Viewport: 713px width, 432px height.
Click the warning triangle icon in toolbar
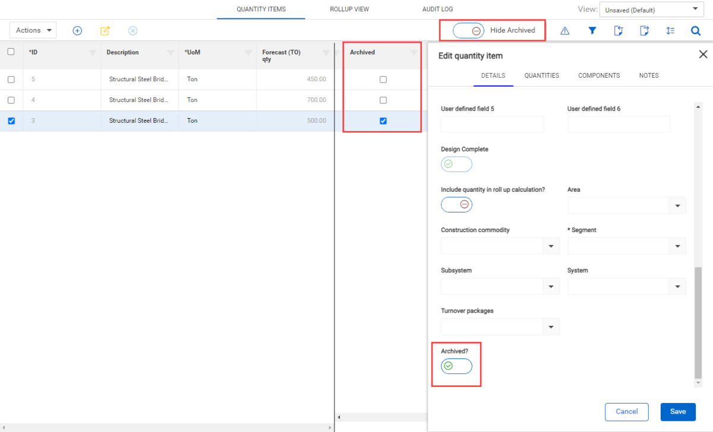click(564, 31)
